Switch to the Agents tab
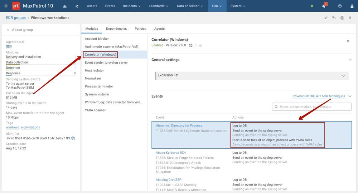358x193 pixels. (159, 29)
